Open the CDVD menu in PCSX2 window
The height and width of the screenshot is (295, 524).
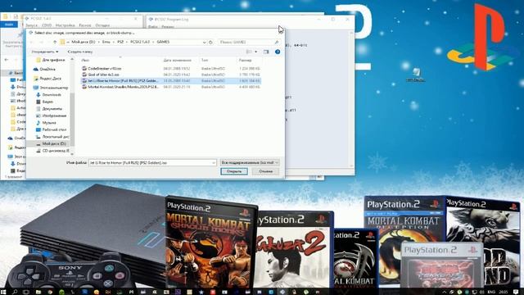click(x=47, y=25)
